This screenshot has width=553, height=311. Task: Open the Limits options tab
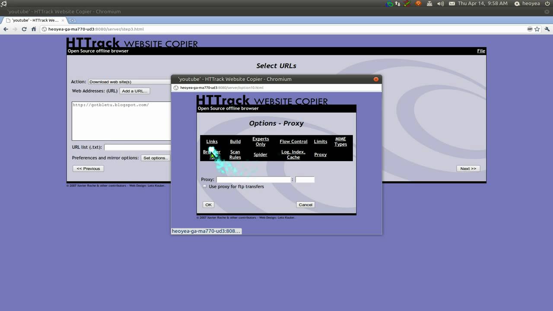pyautogui.click(x=321, y=142)
